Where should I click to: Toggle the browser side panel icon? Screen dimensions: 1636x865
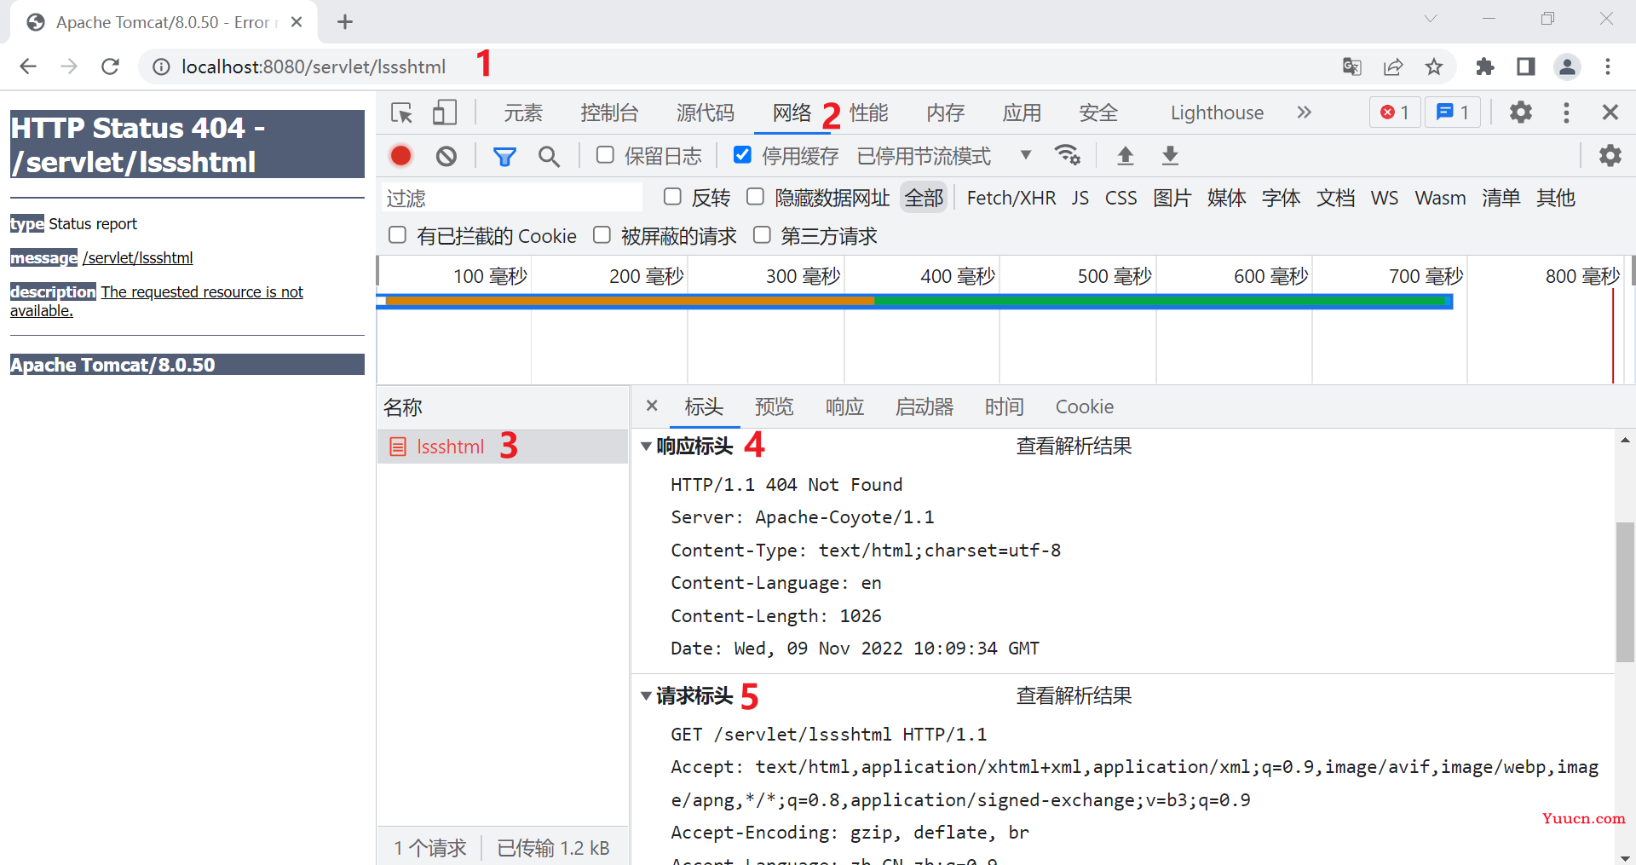tap(1526, 66)
